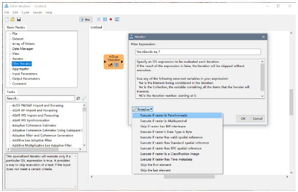This screenshot has width=298, height=192.
Task: Select the Filter Iterator tree item
Action: tap(22, 64)
